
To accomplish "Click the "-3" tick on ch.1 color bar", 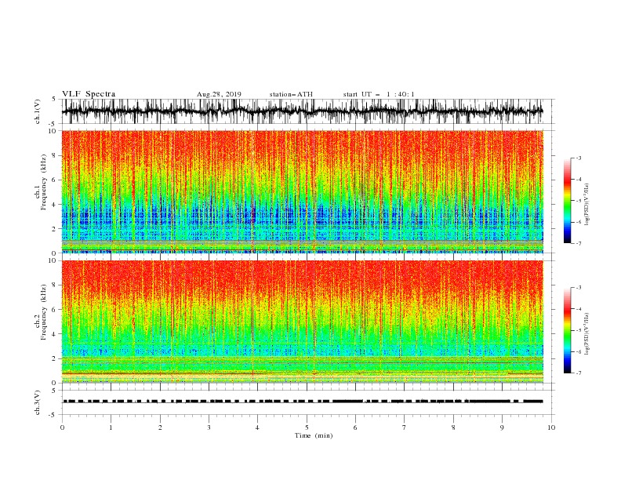I will [x=579, y=158].
